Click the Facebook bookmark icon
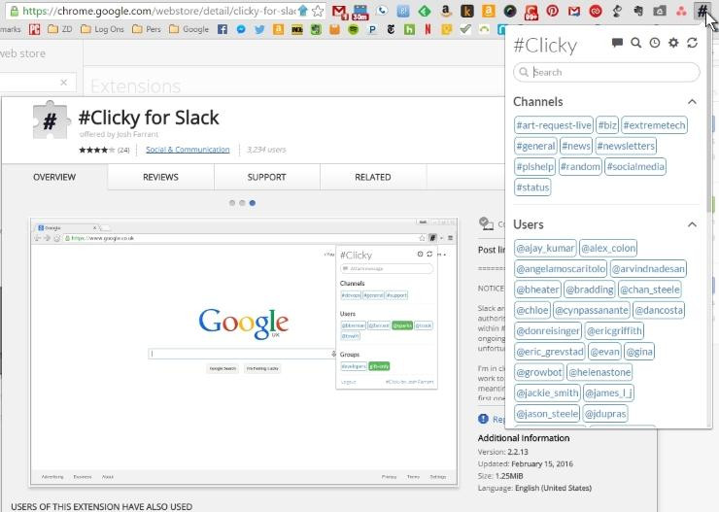 (223, 30)
